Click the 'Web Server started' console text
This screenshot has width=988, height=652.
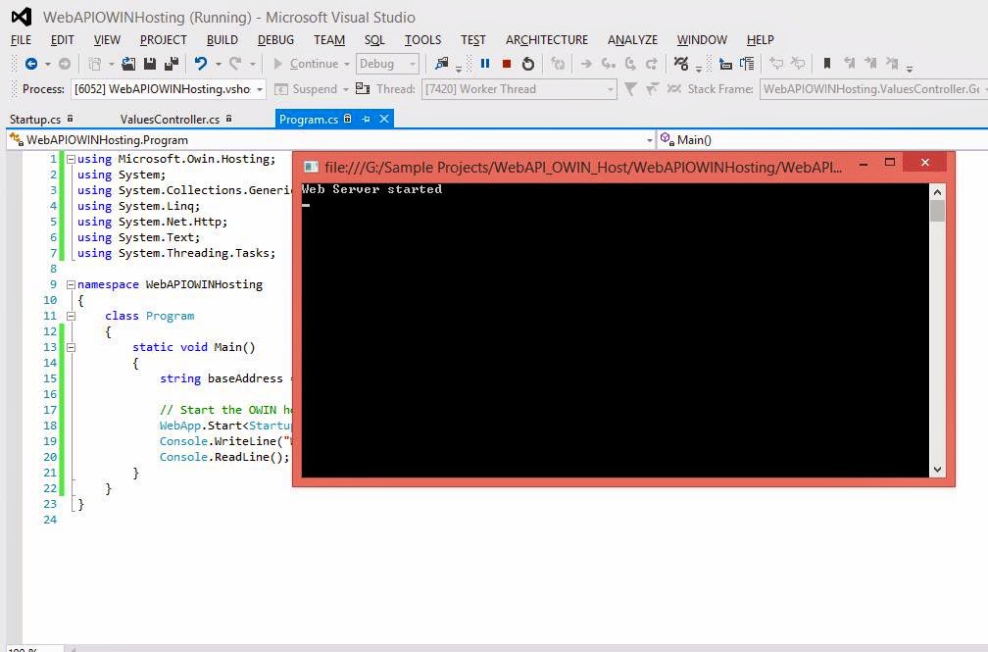371,189
